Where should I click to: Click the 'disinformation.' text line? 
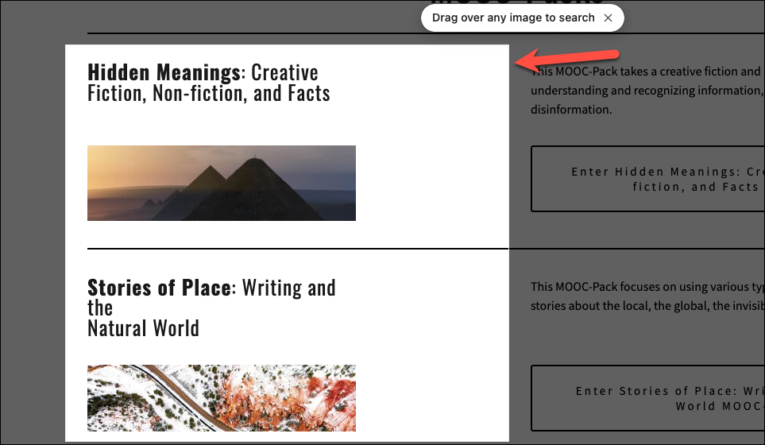pyautogui.click(x=571, y=110)
